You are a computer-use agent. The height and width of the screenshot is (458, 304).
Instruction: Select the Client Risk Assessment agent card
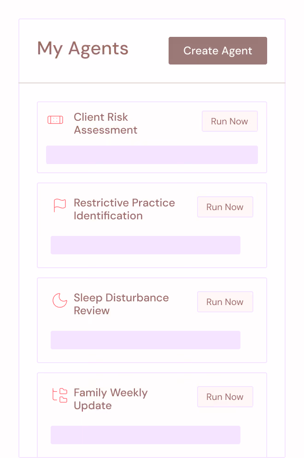(x=152, y=137)
